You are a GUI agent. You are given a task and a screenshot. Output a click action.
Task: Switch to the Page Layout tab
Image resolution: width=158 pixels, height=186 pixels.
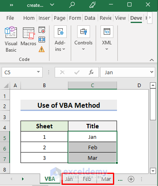click(x=60, y=18)
